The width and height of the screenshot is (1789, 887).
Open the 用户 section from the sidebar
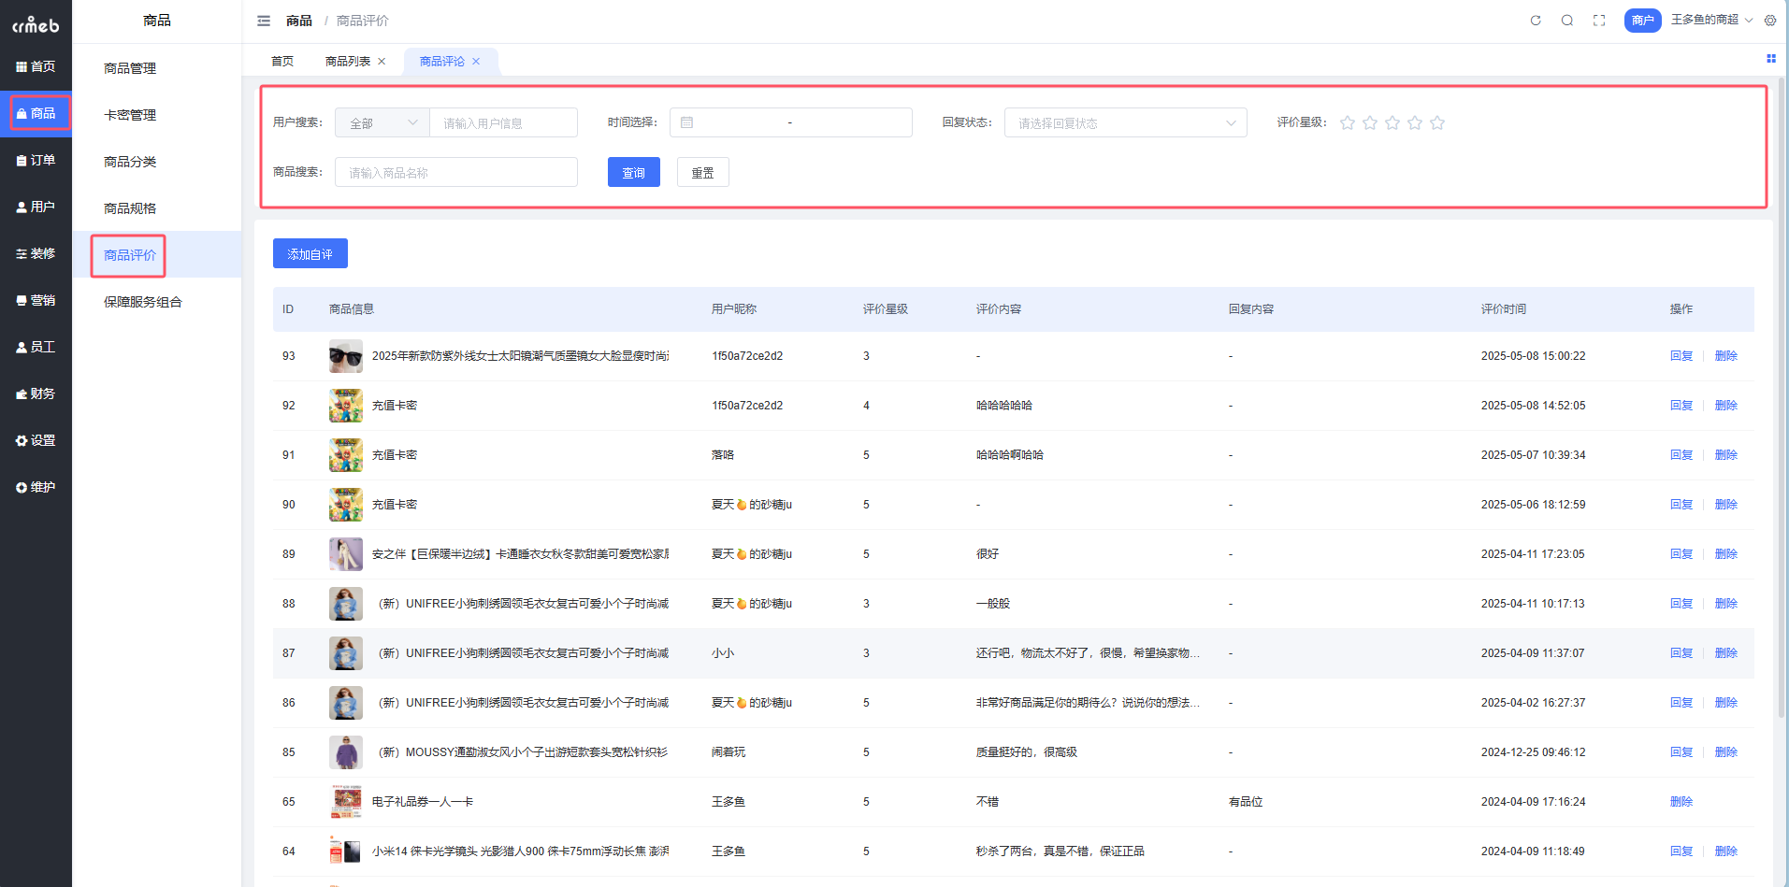tap(36, 206)
